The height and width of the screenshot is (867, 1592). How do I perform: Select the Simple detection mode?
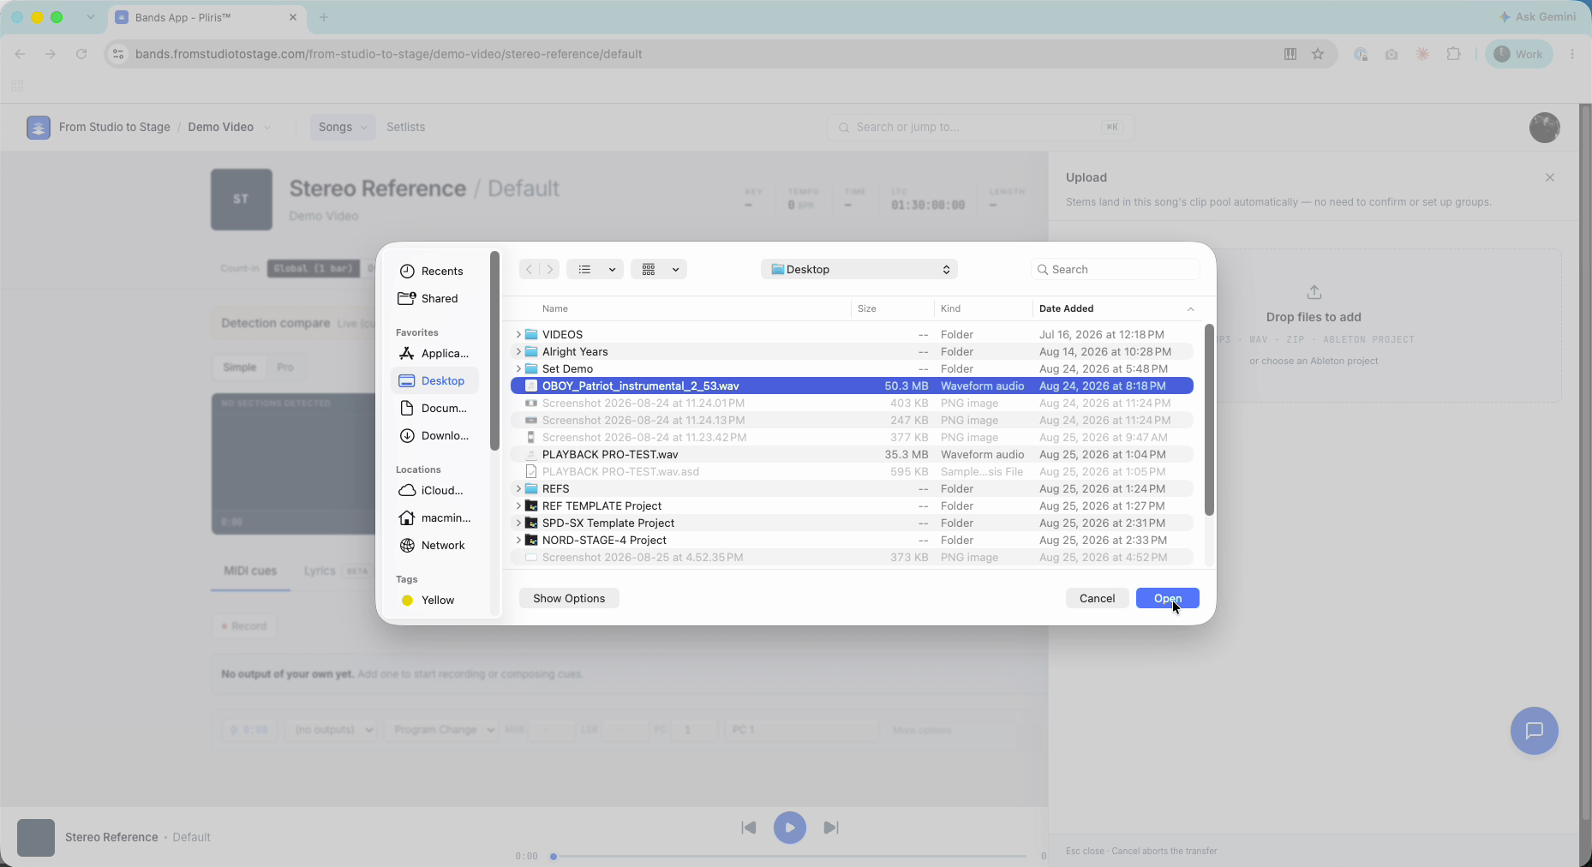tap(239, 367)
